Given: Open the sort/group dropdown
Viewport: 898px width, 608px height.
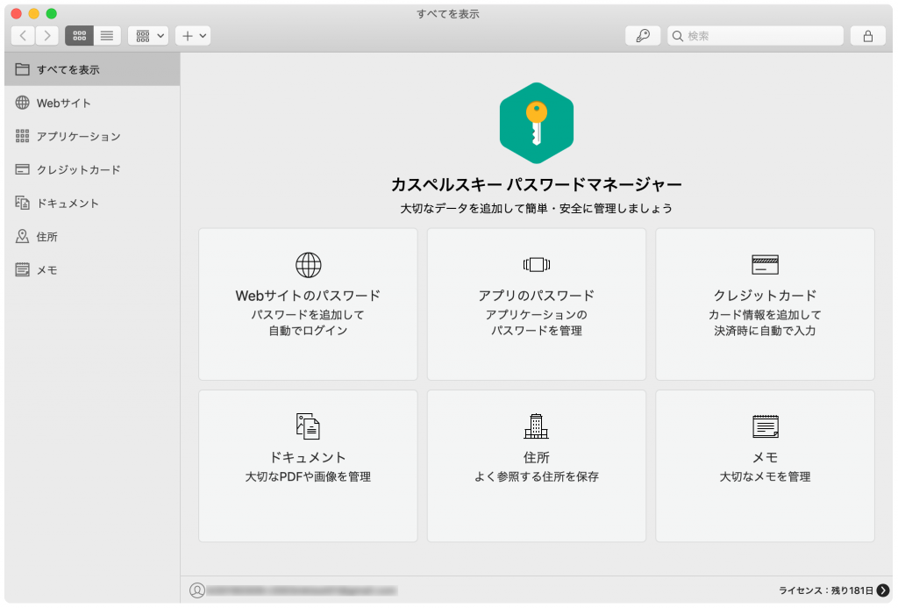Looking at the screenshot, I should click(148, 36).
